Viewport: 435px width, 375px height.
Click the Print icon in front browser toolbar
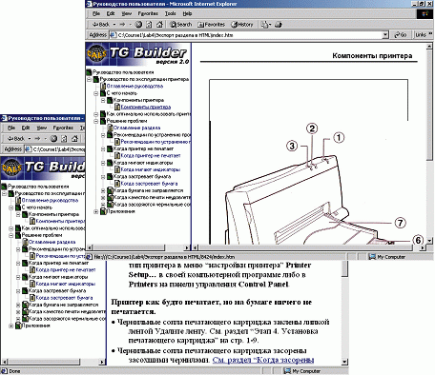279,24
